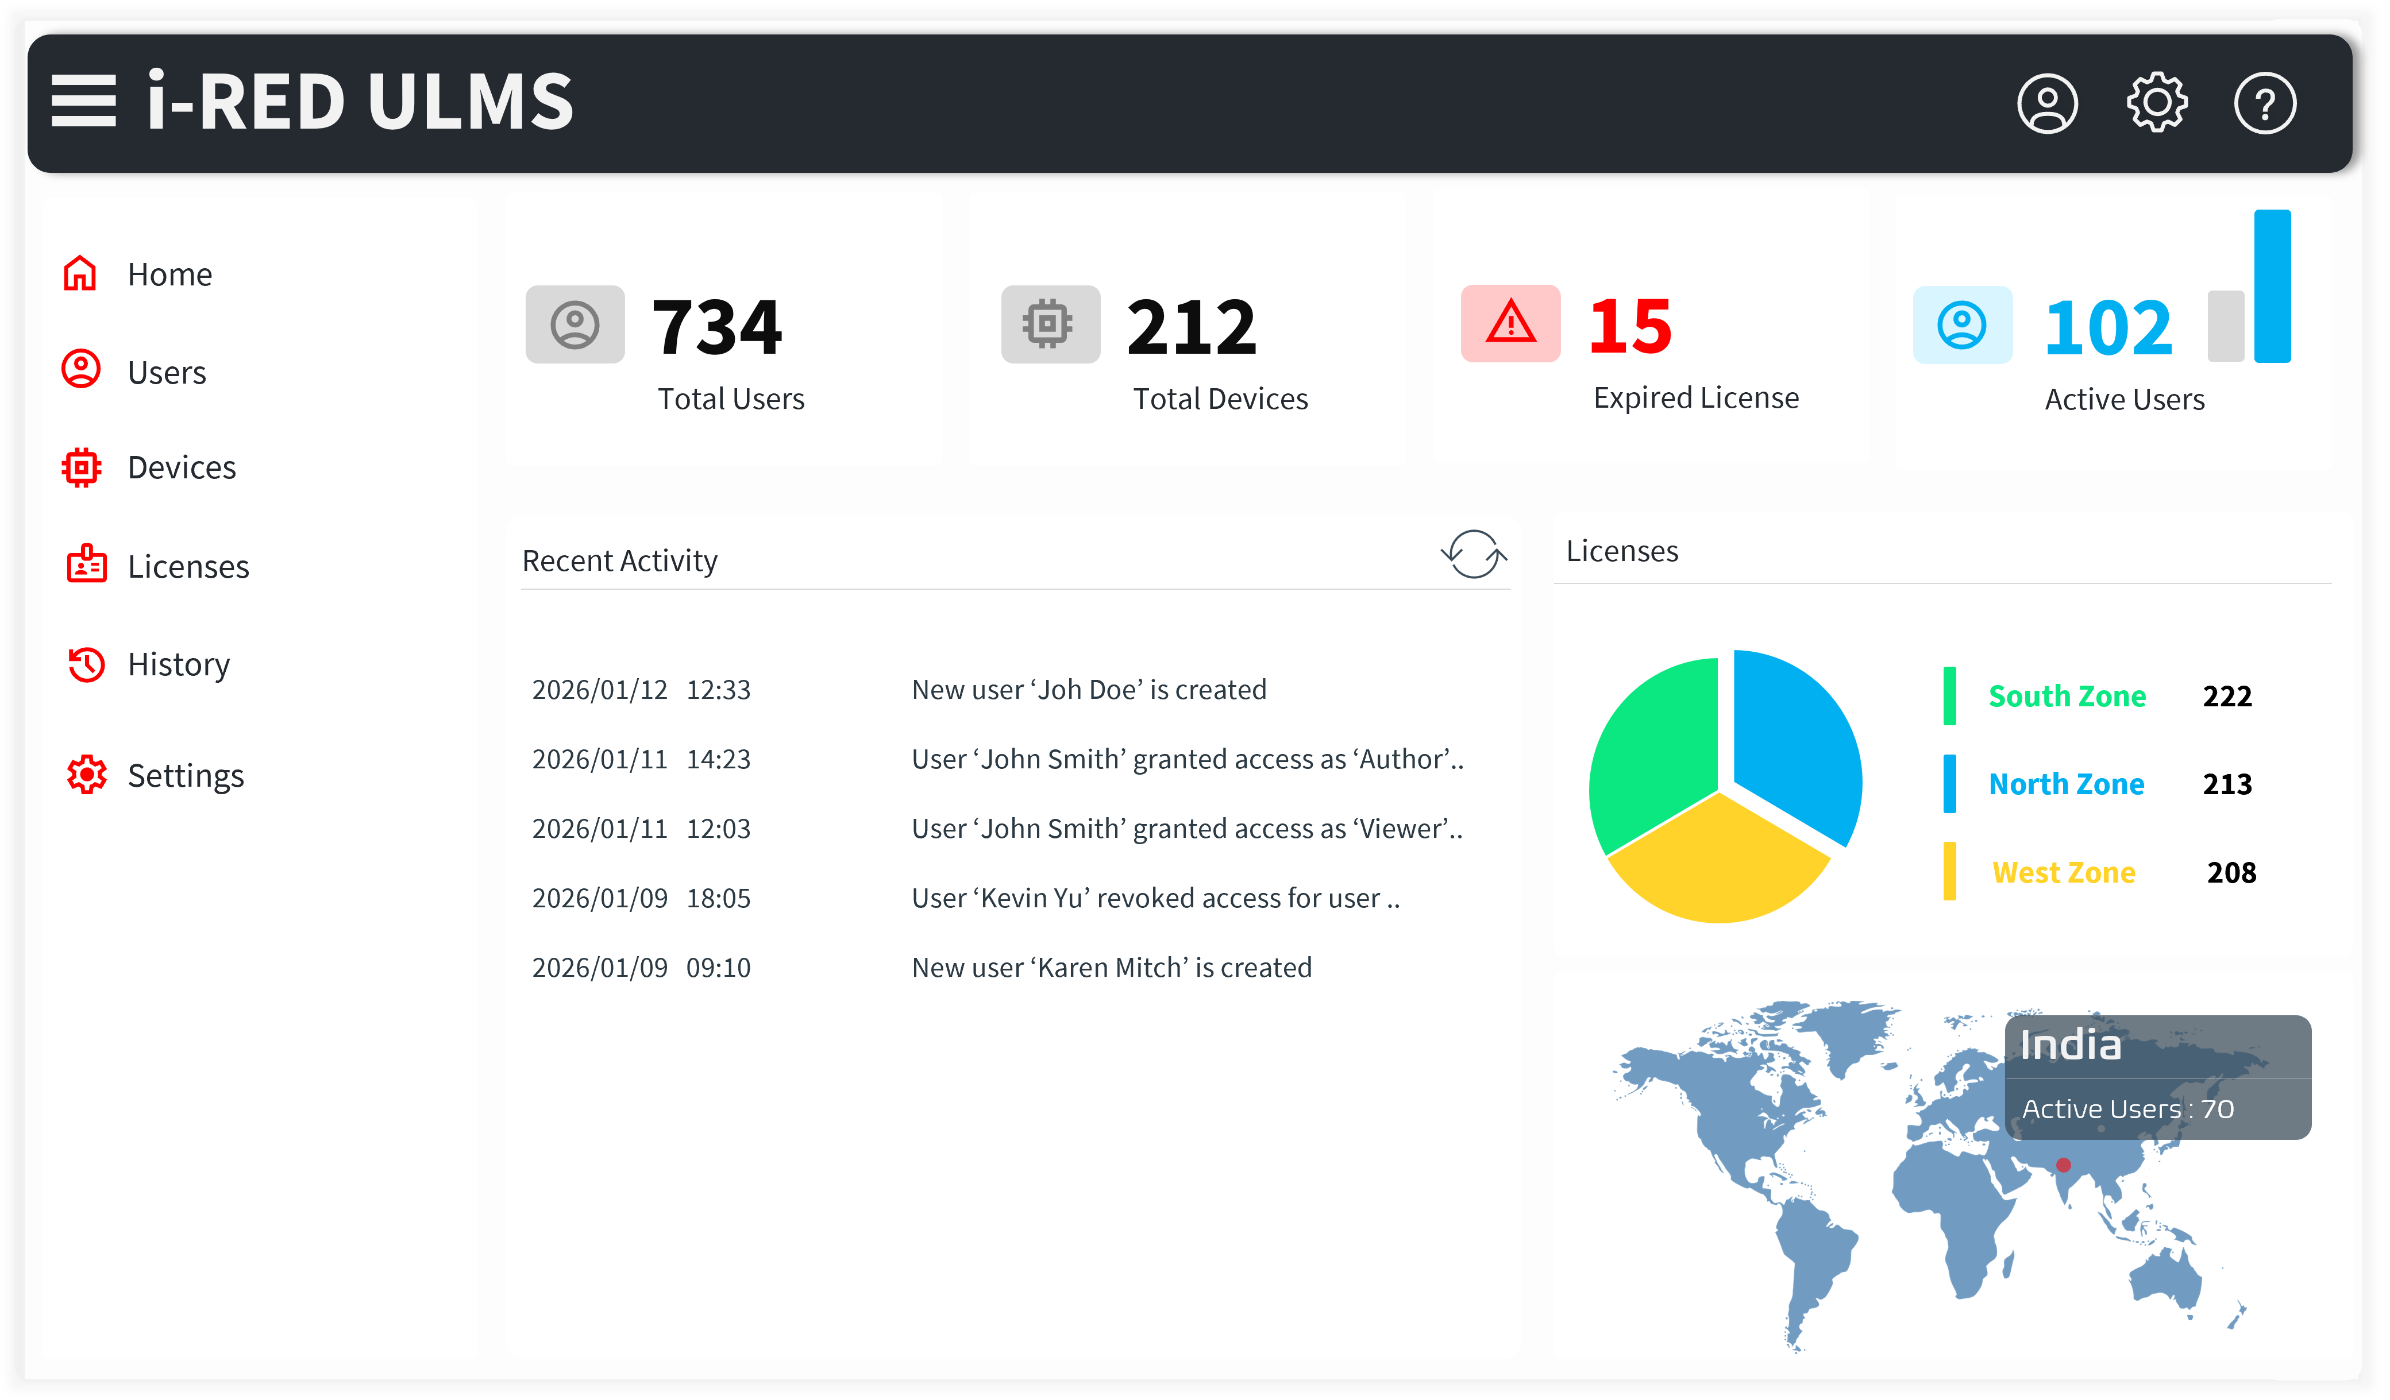Click the Expired License warning icon
This screenshot has width=2390, height=1400.
pos(1510,324)
